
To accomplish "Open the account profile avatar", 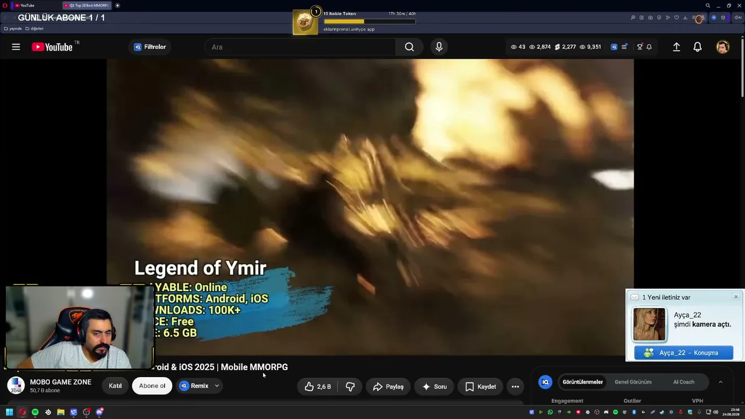I will point(722,47).
